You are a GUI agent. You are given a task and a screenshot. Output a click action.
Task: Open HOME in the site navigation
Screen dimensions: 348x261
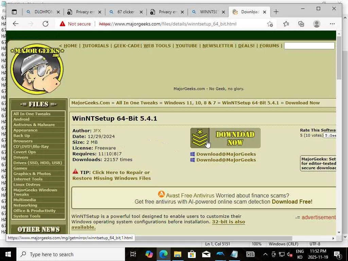coord(71,46)
